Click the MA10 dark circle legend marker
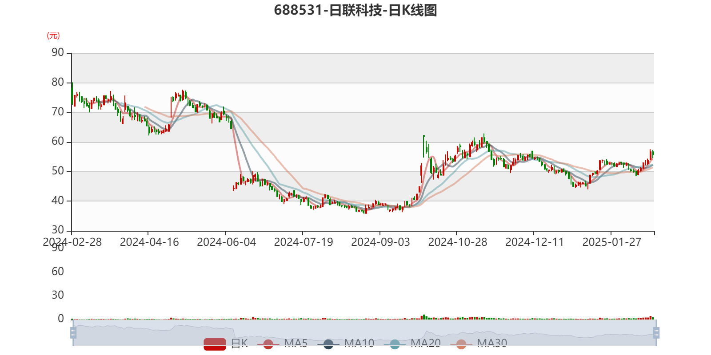 [328, 343]
